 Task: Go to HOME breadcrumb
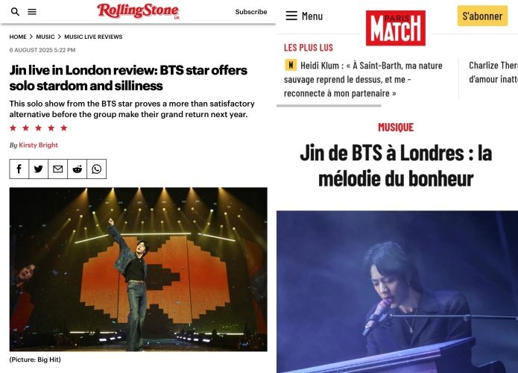18,37
